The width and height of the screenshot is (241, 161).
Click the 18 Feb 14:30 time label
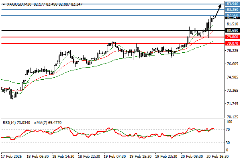click(62, 156)
